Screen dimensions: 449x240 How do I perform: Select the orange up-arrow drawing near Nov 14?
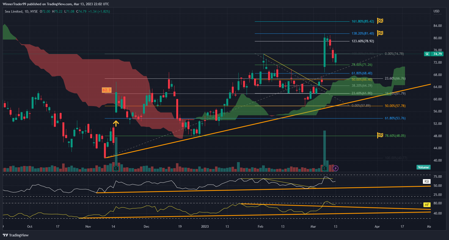[x=116, y=123]
